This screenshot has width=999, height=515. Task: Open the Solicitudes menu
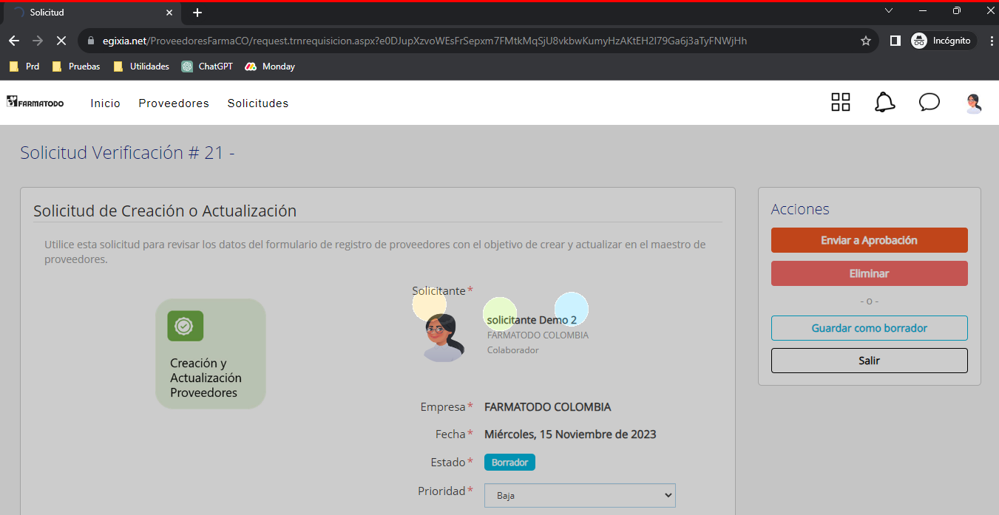258,103
